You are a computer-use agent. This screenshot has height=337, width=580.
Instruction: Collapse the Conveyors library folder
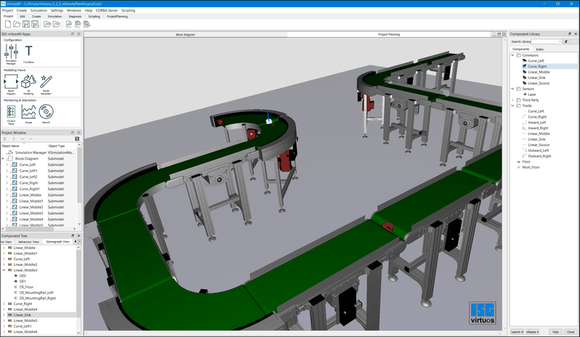point(513,55)
